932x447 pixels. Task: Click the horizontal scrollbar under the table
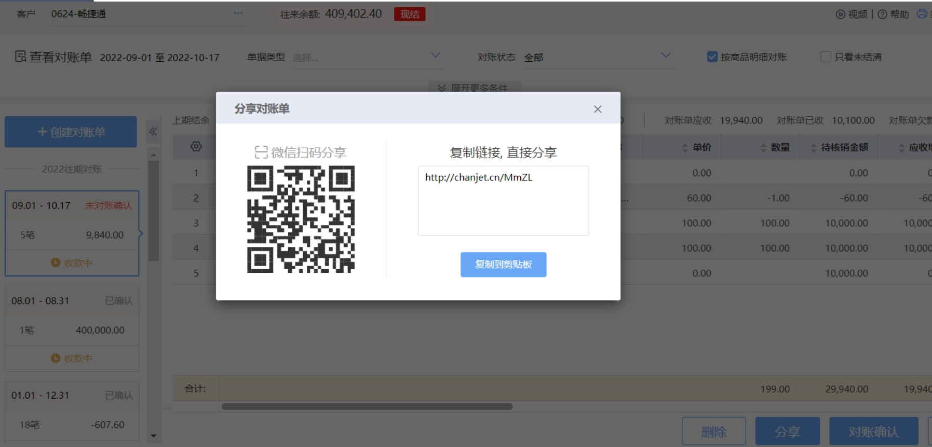click(x=367, y=407)
